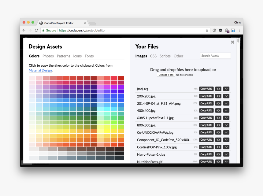Toggle preview of 400x400.jpg
This screenshot has width=263, height=196.
[218, 110]
